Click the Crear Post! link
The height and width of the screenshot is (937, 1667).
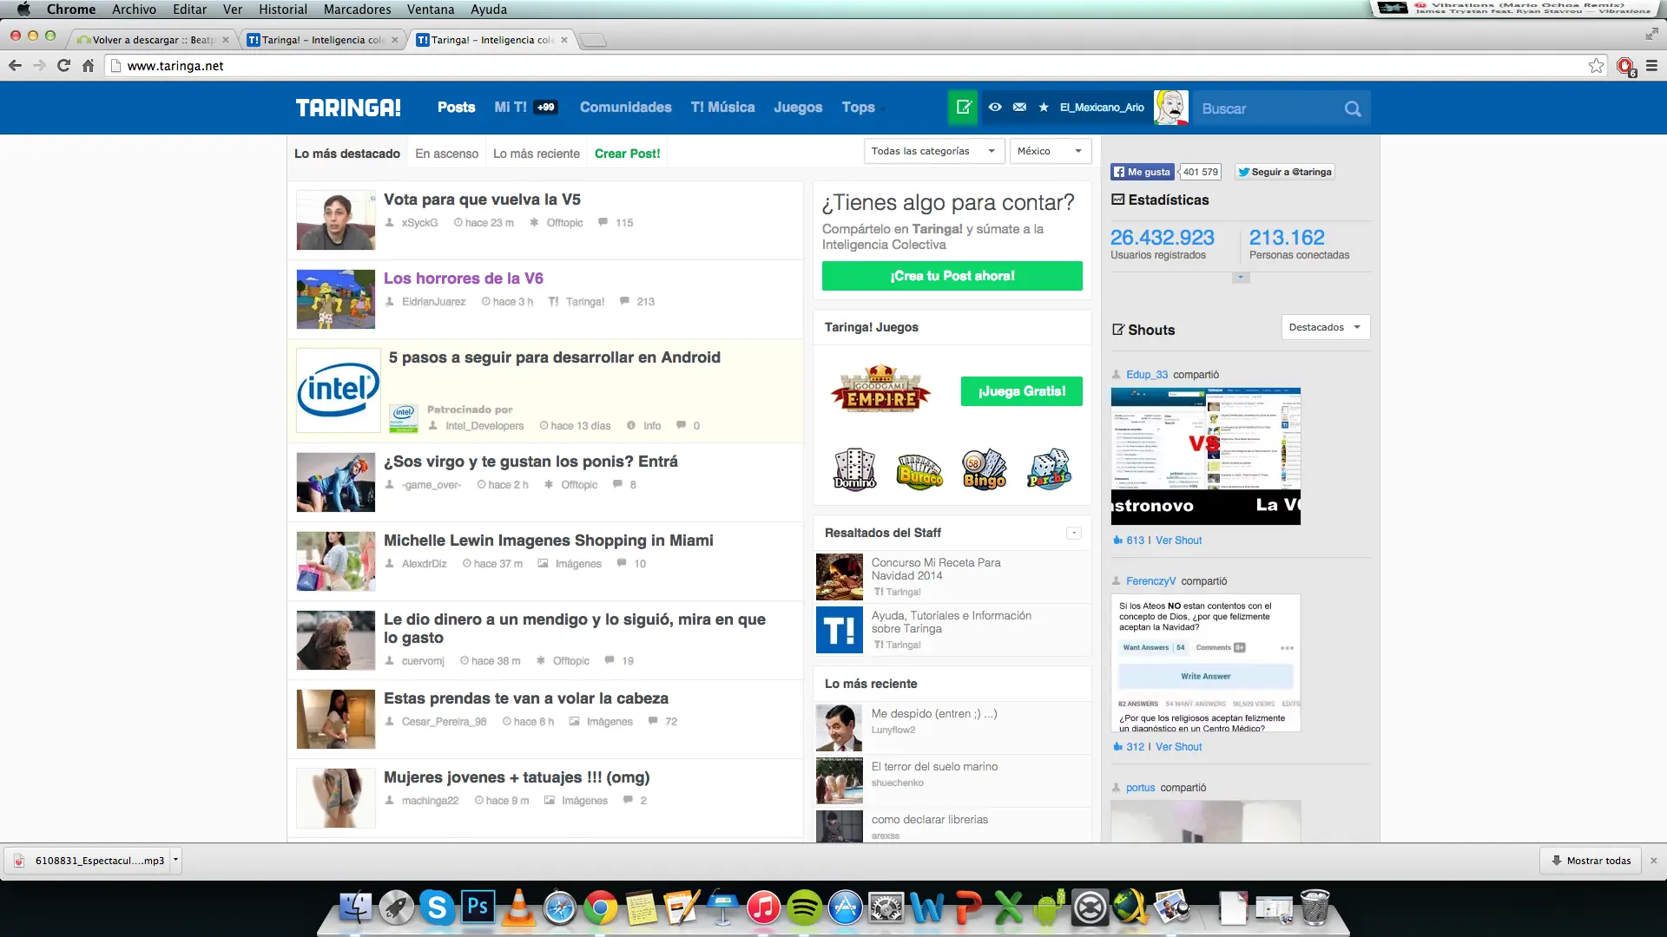[x=627, y=154]
